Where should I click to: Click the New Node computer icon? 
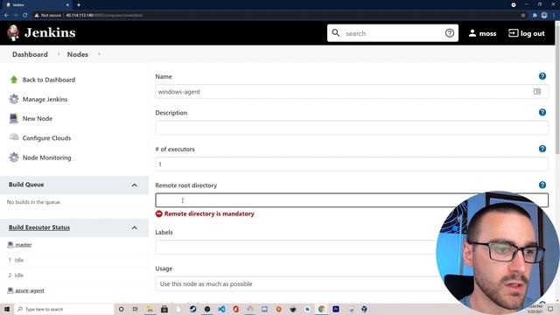pos(14,118)
